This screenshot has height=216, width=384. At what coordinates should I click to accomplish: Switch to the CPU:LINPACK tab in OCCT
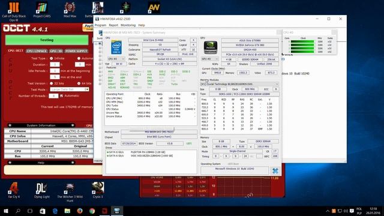click(37, 51)
